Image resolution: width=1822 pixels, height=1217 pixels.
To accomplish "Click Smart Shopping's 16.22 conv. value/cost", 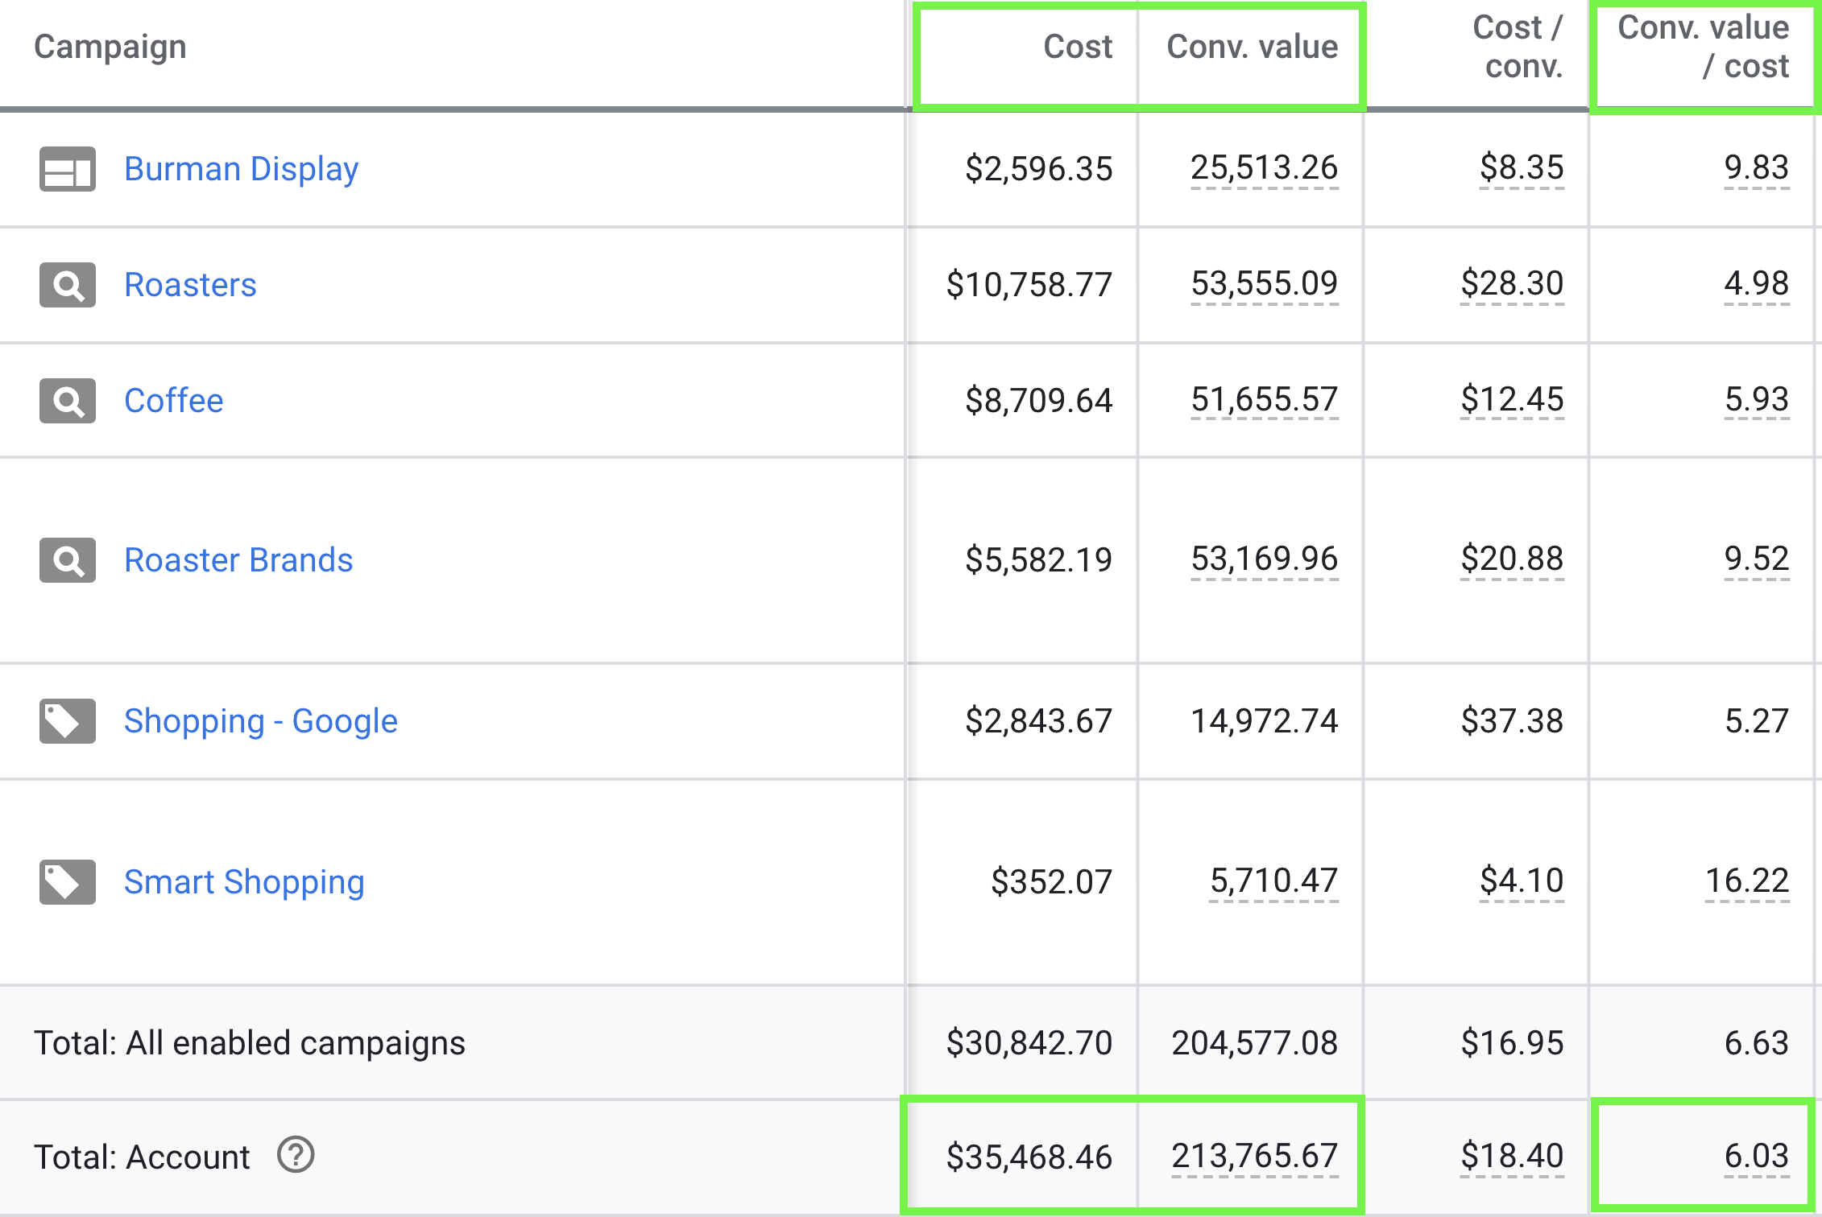I will pos(1747,881).
